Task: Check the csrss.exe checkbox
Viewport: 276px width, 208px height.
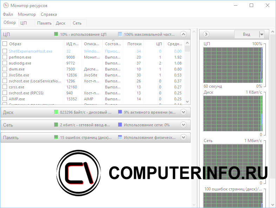Action: coord(5,87)
